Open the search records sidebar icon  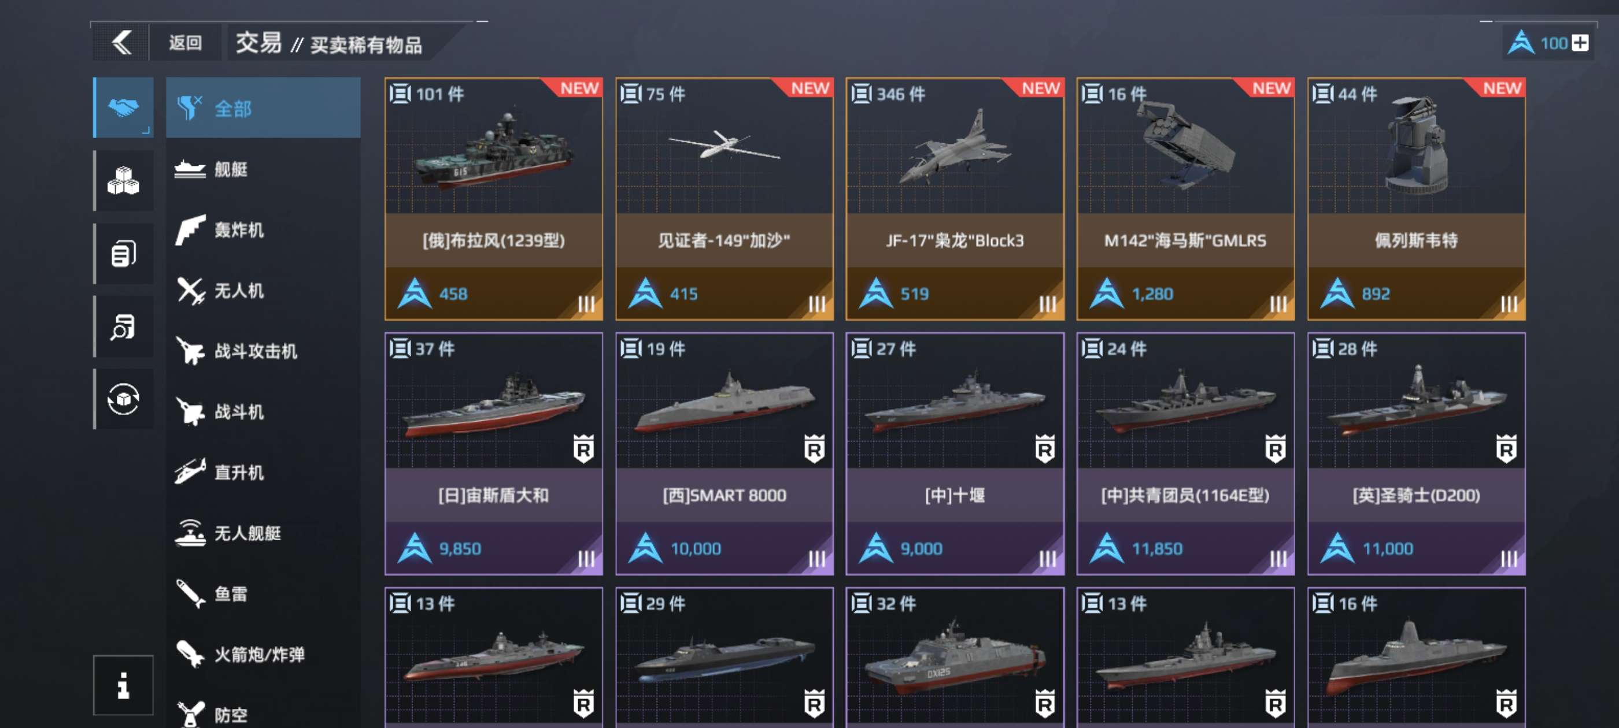pyautogui.click(x=123, y=326)
